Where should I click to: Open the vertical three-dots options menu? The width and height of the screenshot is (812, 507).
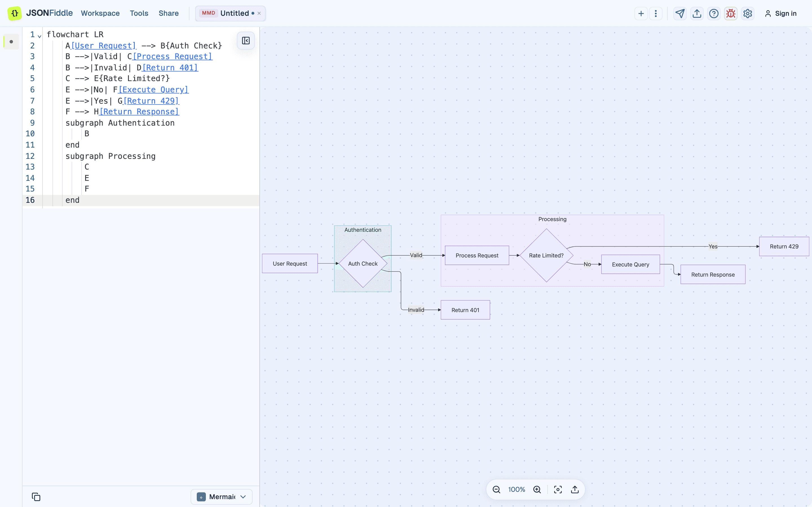pos(656,14)
